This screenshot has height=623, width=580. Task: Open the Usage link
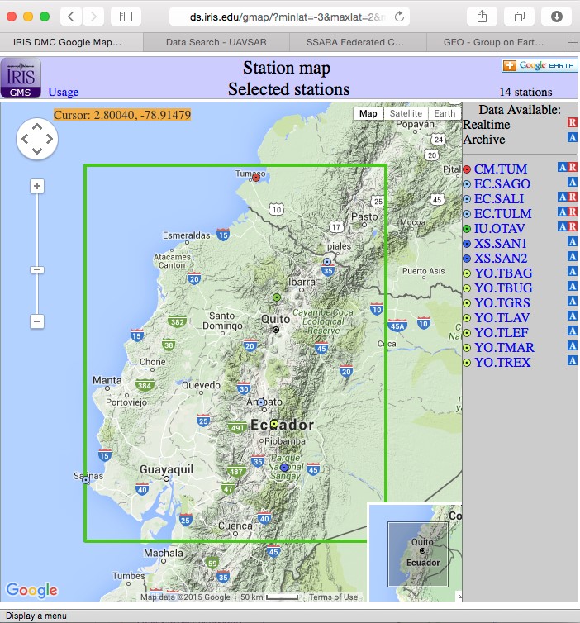64,93
